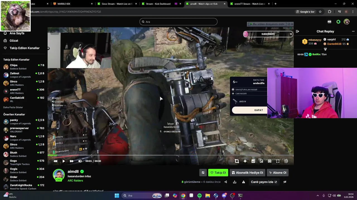The width and height of the screenshot is (357, 200).
Task: Open ZeroKnightRocks recommended channel
Action: click(24, 187)
